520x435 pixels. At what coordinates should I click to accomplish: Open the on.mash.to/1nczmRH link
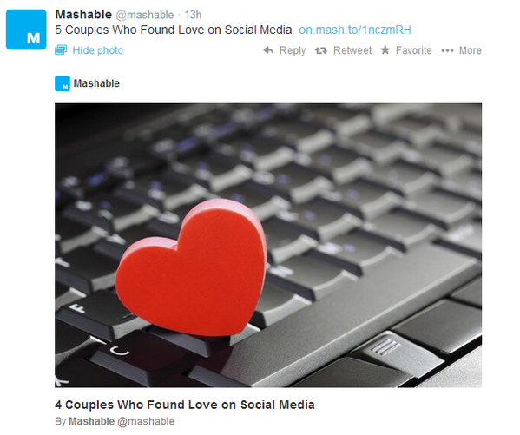355,30
